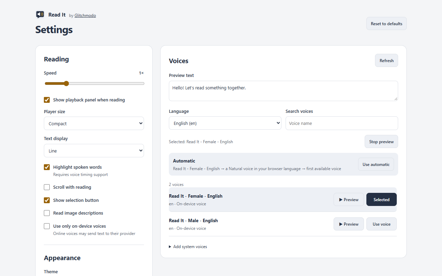Adjust the reading Speed slider
Screen dimensions: 442x276
(94, 83)
